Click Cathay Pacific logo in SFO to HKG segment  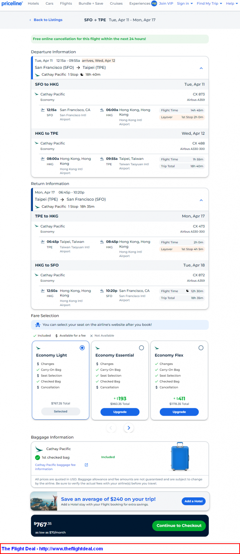click(37, 94)
